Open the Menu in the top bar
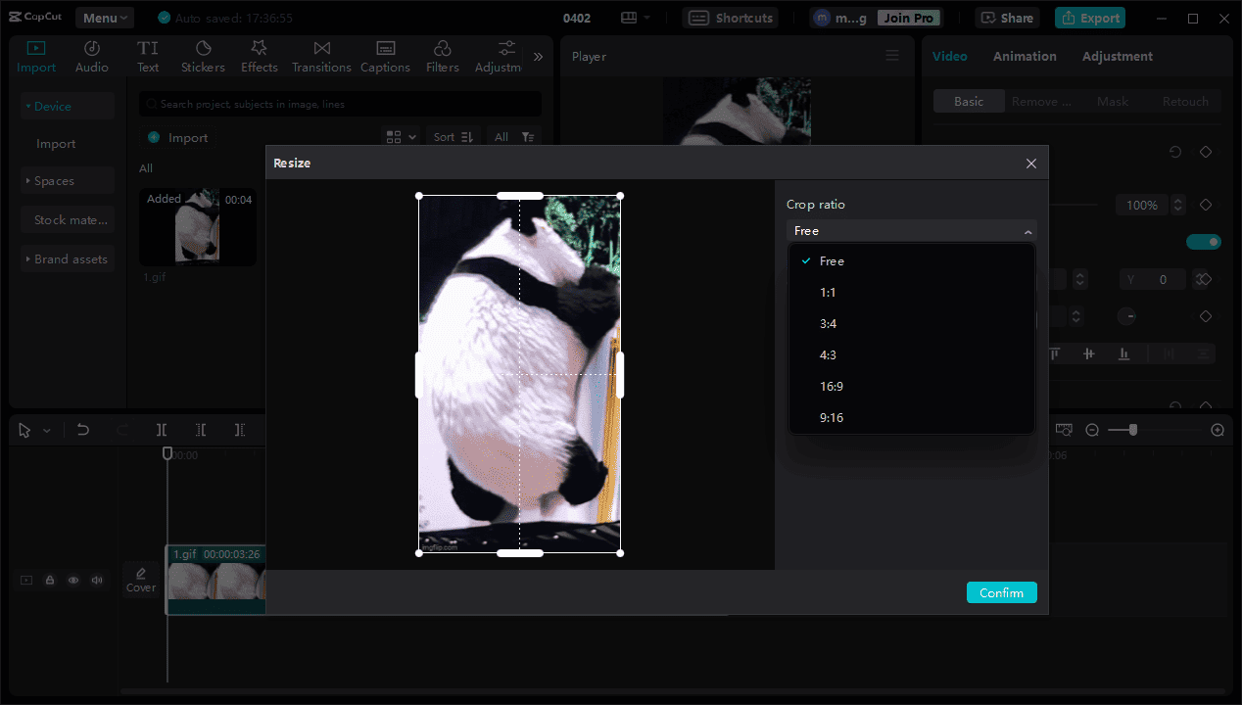The width and height of the screenshot is (1242, 705). [x=104, y=17]
